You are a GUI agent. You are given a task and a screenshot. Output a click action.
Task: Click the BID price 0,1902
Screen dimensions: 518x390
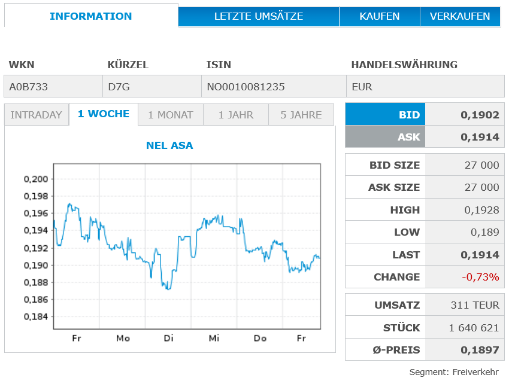click(x=480, y=115)
